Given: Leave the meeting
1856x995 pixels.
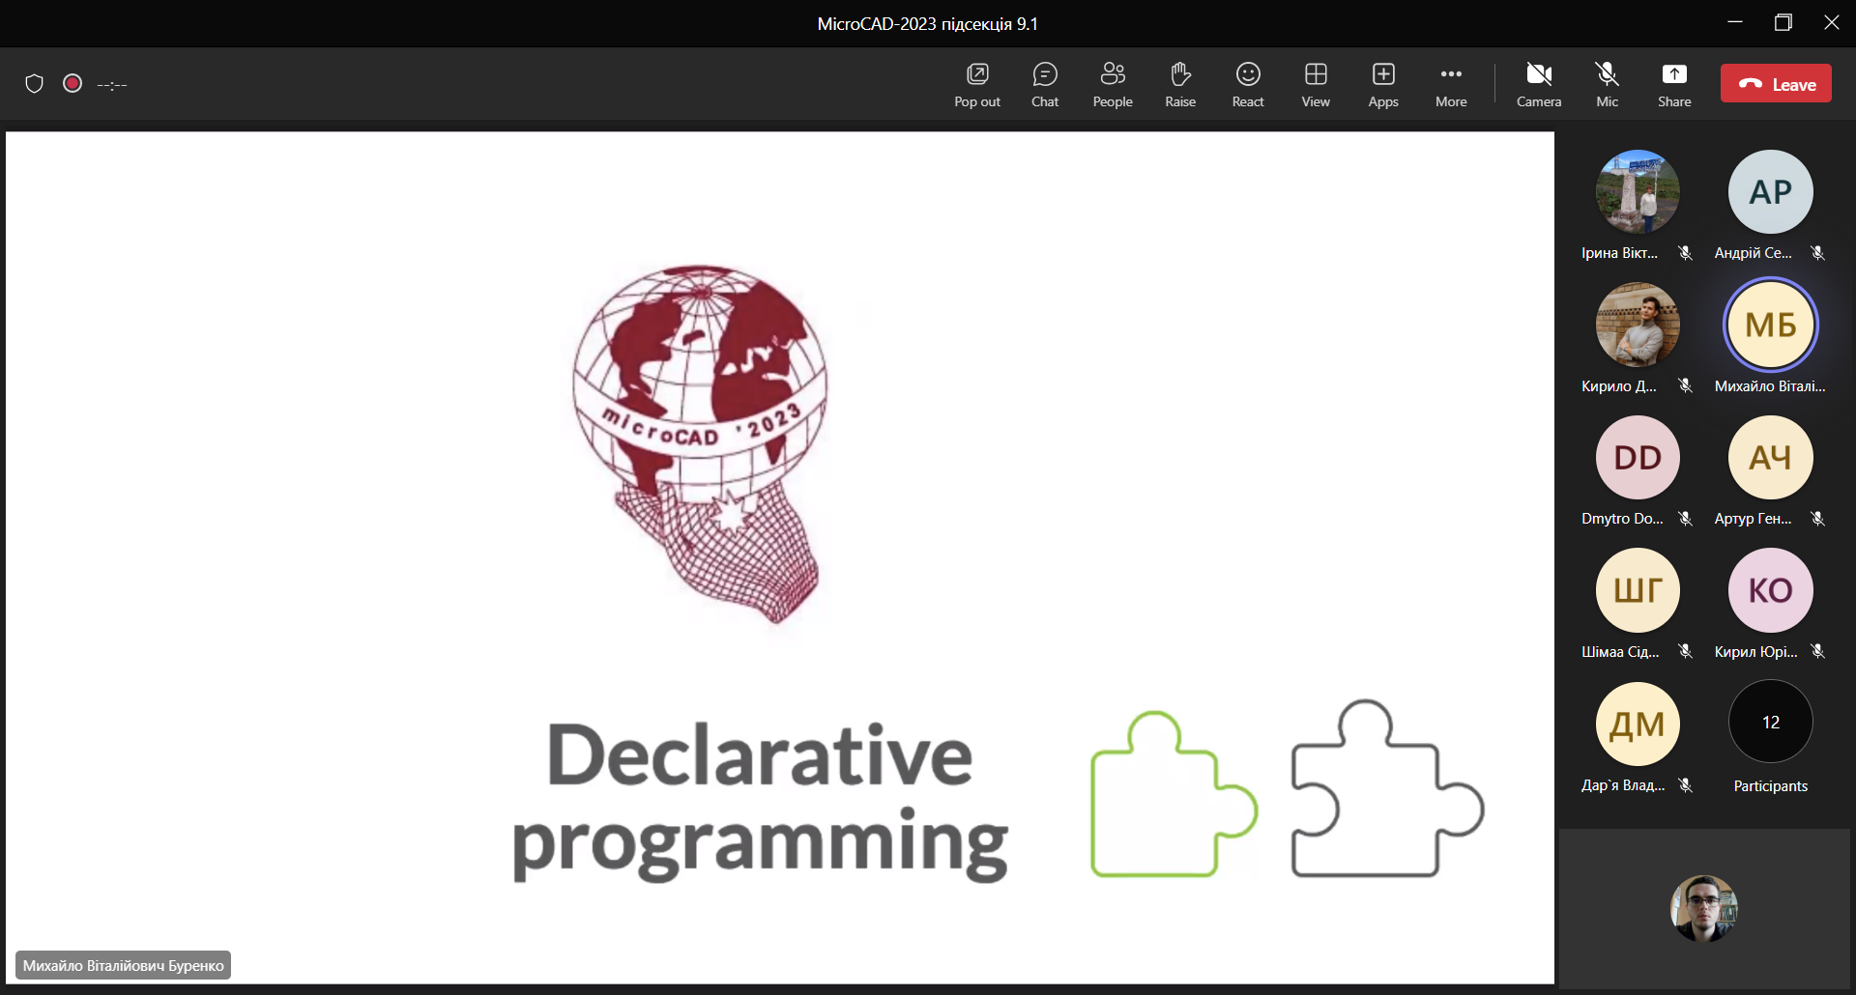Looking at the screenshot, I should point(1775,84).
